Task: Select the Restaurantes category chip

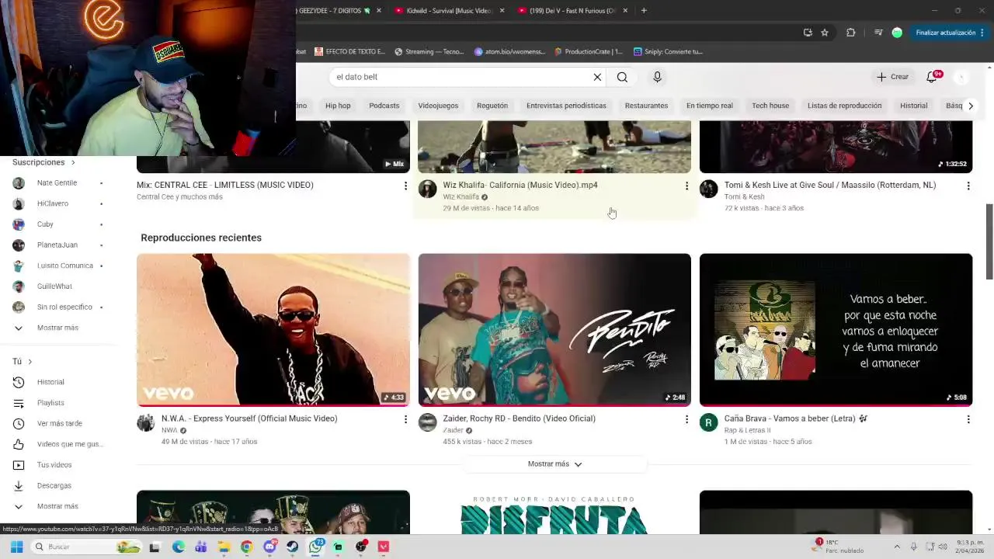Action: click(646, 106)
